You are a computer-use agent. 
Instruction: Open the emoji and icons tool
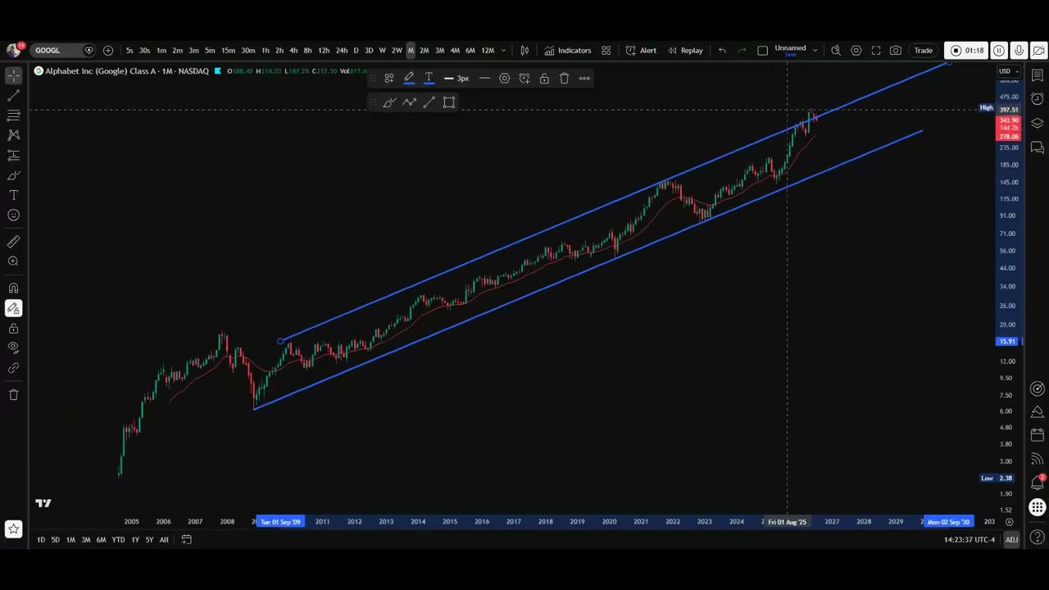(x=13, y=216)
